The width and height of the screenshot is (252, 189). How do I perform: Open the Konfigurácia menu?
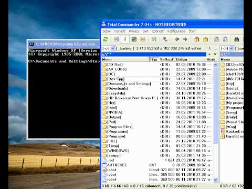click(176, 31)
